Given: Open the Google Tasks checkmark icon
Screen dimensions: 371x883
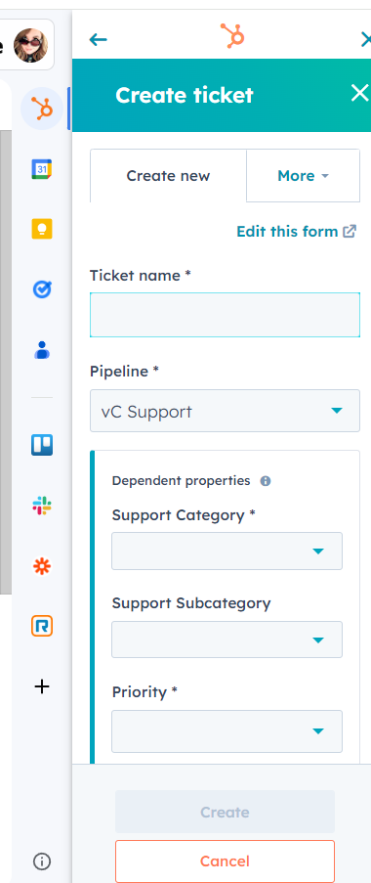Looking at the screenshot, I should click(x=42, y=289).
